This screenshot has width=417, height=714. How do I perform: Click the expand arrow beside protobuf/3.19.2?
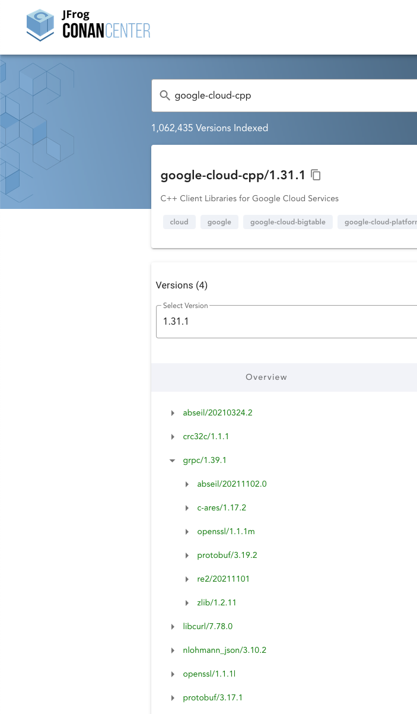(187, 555)
